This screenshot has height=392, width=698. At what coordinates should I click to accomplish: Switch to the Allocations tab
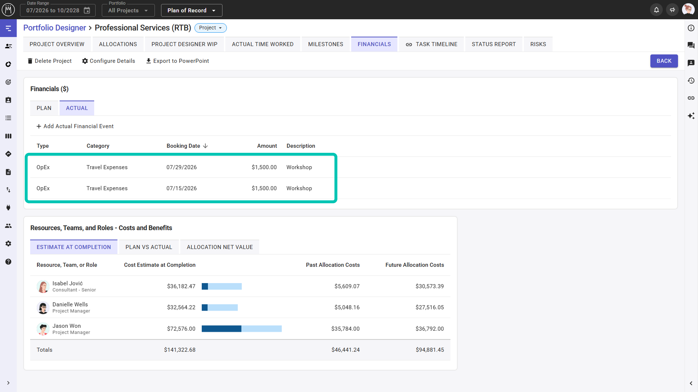click(118, 44)
